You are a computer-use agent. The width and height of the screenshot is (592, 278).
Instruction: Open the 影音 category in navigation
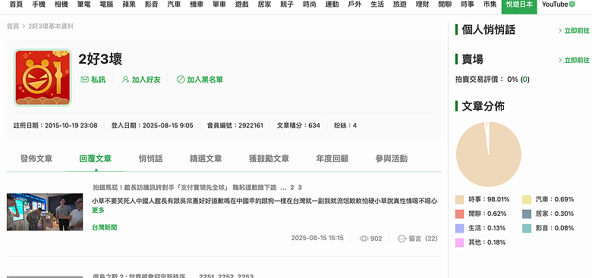(x=151, y=5)
